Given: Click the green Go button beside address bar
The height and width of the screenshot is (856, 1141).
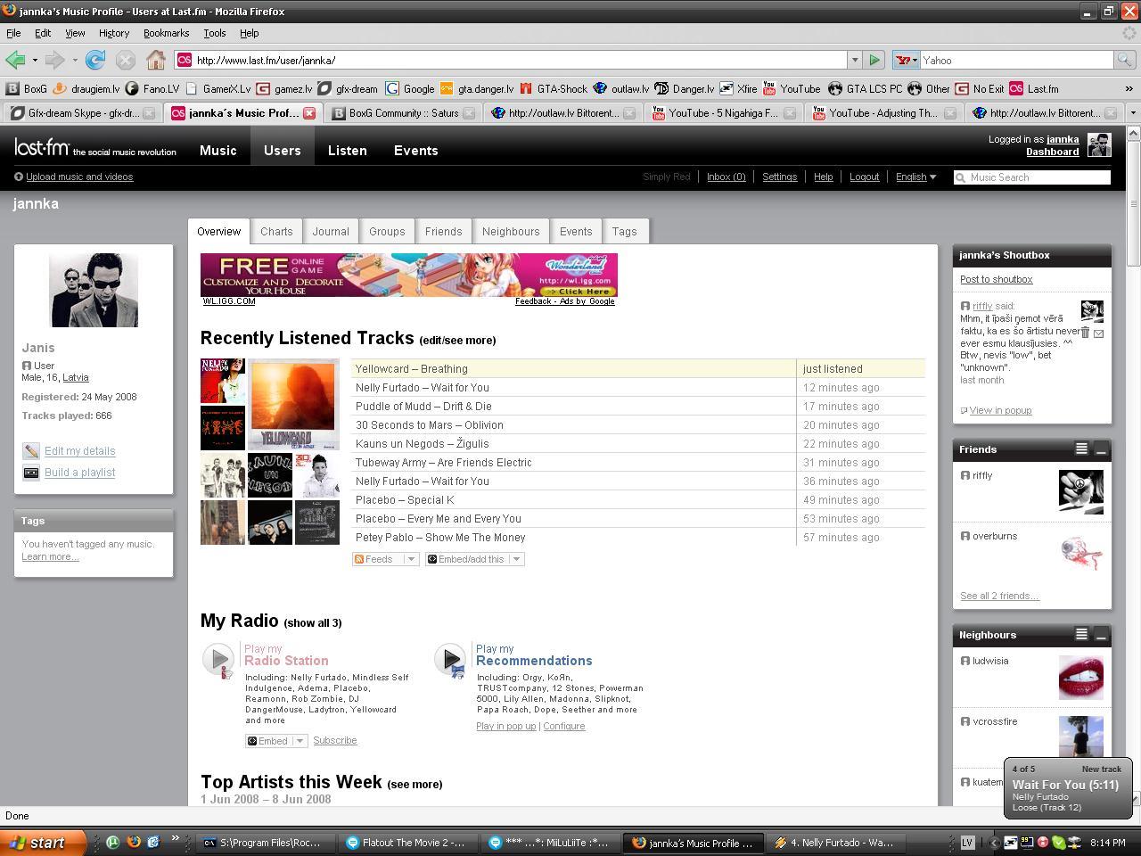Looking at the screenshot, I should (874, 60).
